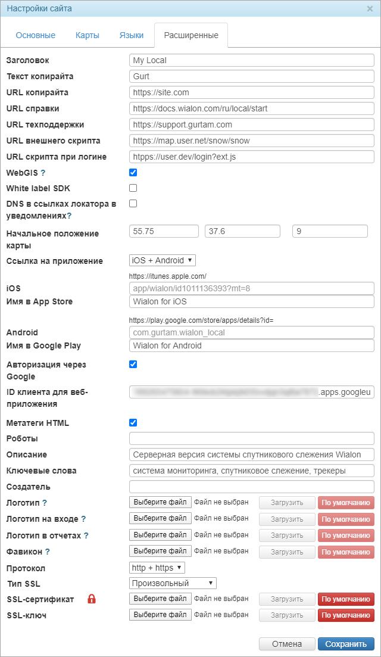Click the question mark next to Фавикон
Viewport: 381px width, 657px height.
[x=48, y=552]
